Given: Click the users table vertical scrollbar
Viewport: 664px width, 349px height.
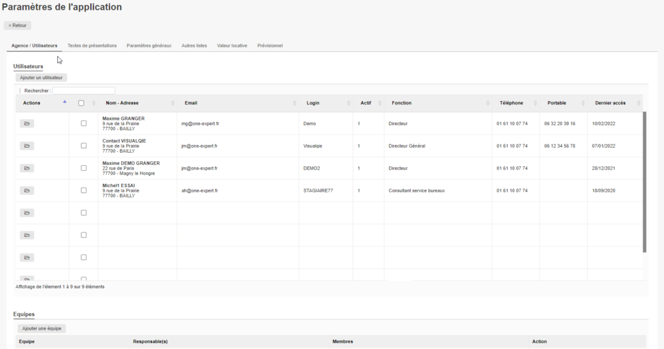Looking at the screenshot, I should [644, 181].
